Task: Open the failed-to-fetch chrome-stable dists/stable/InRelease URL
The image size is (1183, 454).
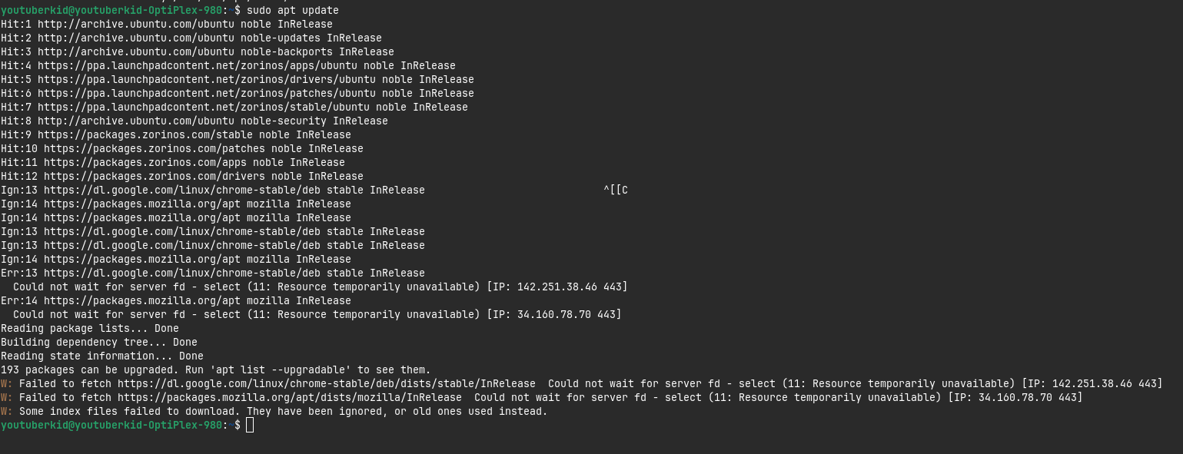Action: [327, 383]
